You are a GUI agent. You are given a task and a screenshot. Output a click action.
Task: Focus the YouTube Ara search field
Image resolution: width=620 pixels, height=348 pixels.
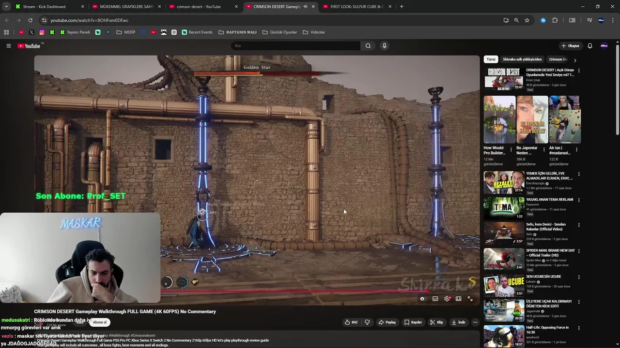pyautogui.click(x=295, y=46)
